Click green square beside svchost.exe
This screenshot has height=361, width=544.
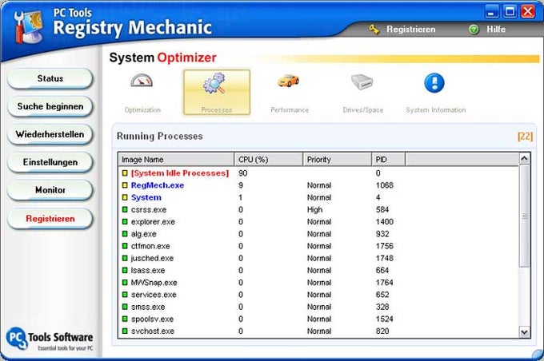pos(125,331)
